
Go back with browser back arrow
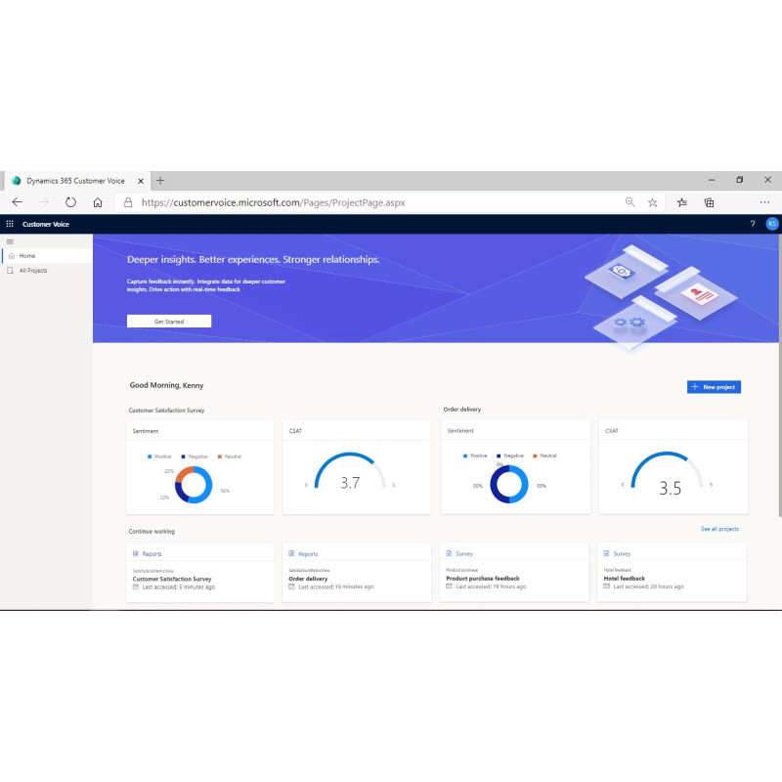pyautogui.click(x=18, y=202)
